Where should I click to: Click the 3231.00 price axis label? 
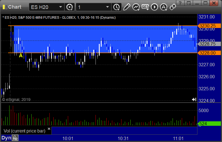[x=207, y=17]
